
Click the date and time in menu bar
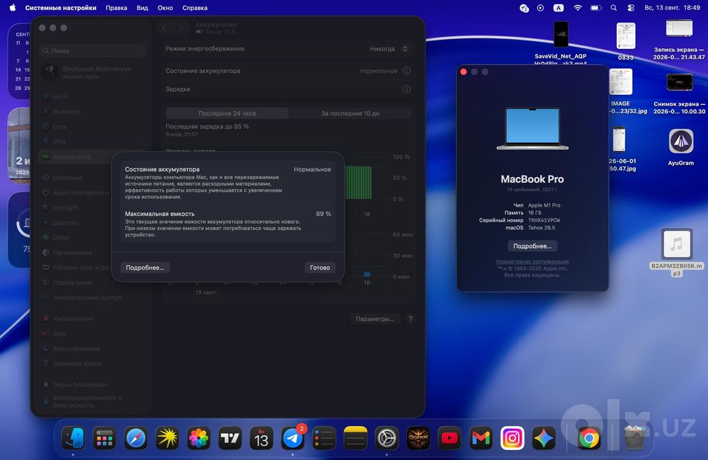(x=673, y=8)
